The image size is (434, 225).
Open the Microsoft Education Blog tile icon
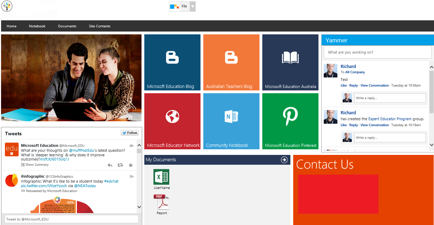click(172, 58)
